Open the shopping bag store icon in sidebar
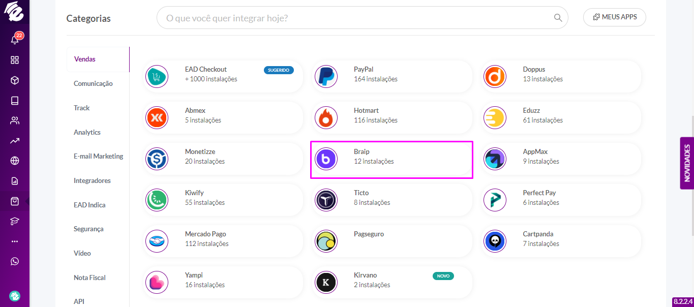694x307 pixels. (15, 201)
